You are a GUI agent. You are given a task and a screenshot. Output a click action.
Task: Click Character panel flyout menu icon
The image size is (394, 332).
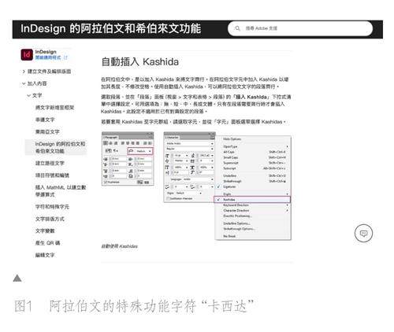[213, 137]
